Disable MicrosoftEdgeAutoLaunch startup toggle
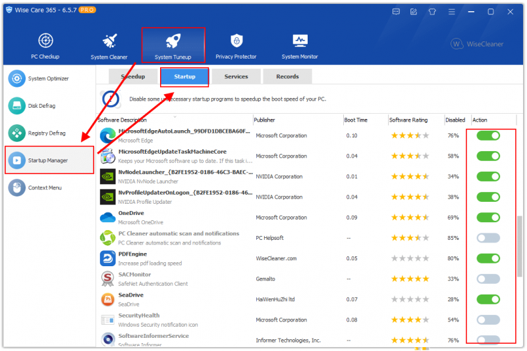 488,135
